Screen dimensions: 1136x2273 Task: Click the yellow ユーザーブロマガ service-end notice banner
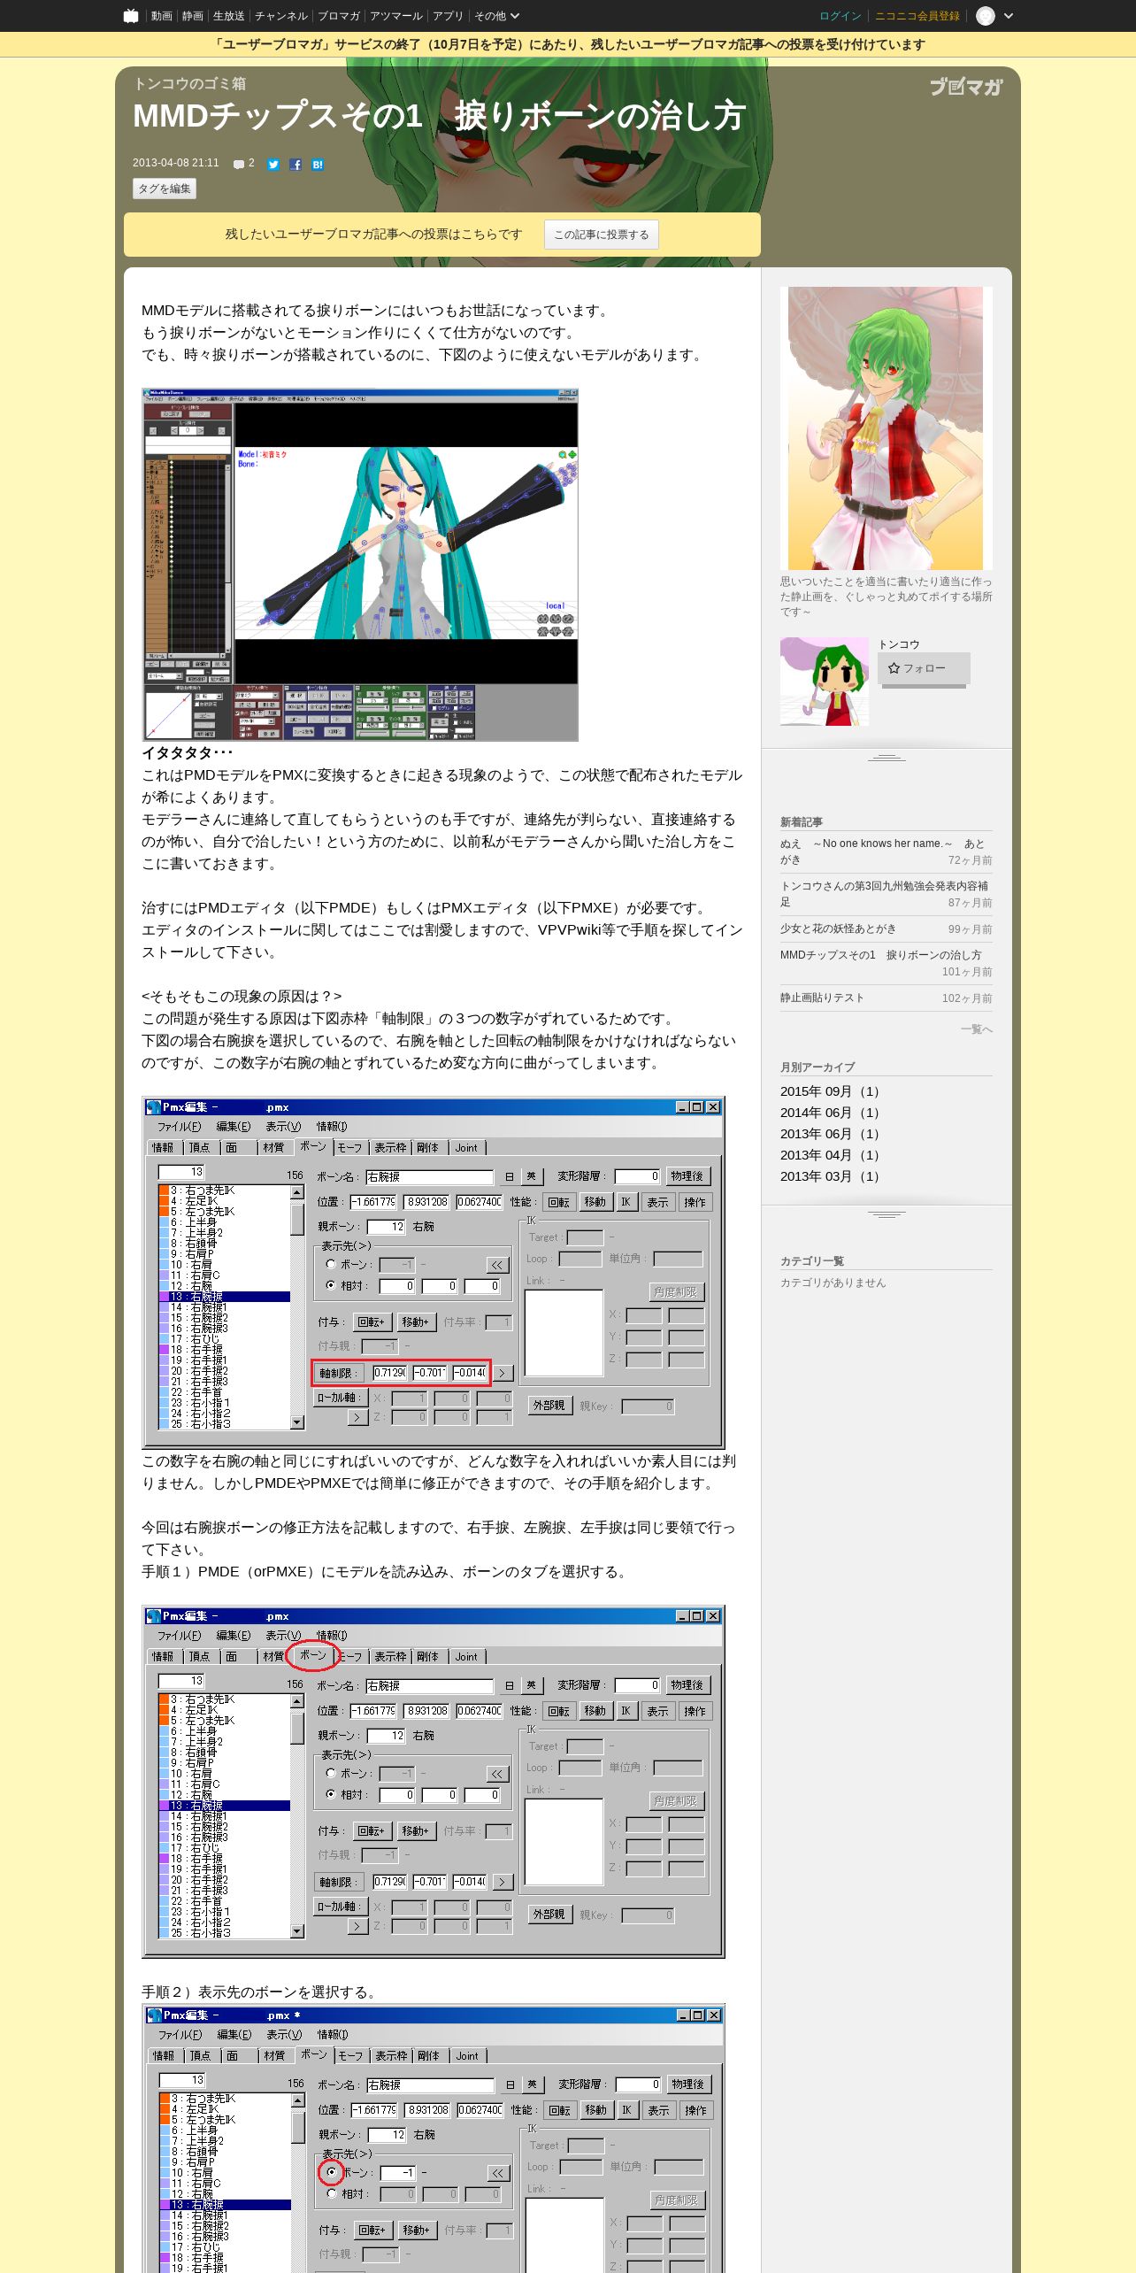click(568, 44)
